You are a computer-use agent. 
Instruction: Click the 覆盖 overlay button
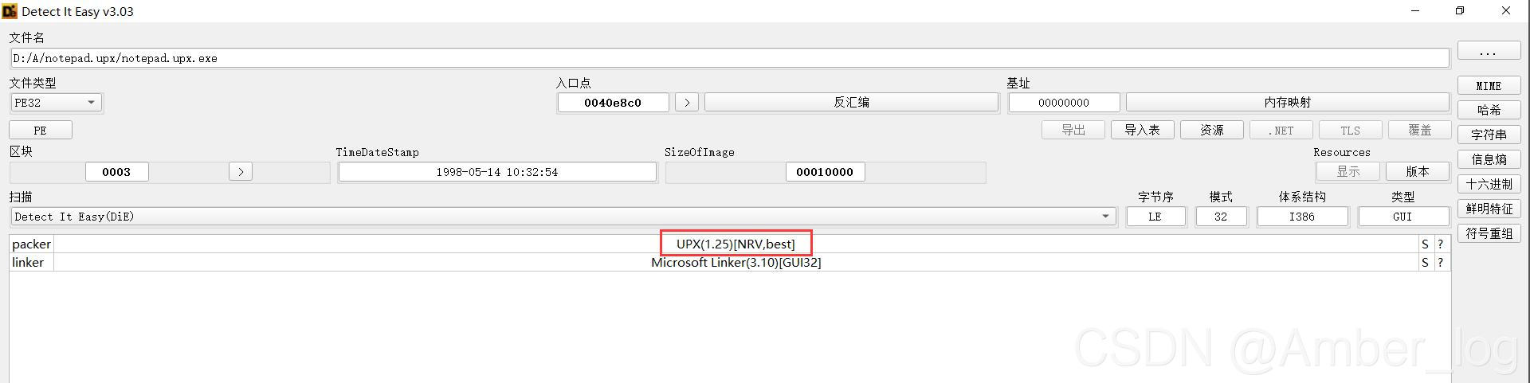pyautogui.click(x=1419, y=130)
